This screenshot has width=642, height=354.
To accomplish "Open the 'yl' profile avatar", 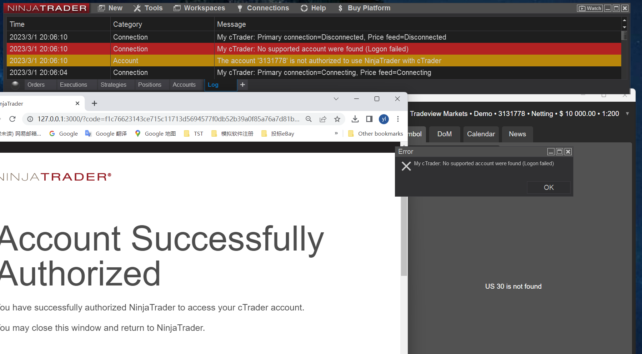I will pyautogui.click(x=384, y=119).
